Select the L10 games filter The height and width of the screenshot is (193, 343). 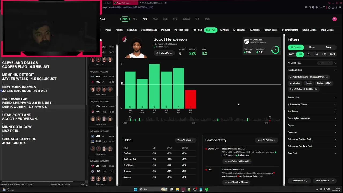point(316,54)
